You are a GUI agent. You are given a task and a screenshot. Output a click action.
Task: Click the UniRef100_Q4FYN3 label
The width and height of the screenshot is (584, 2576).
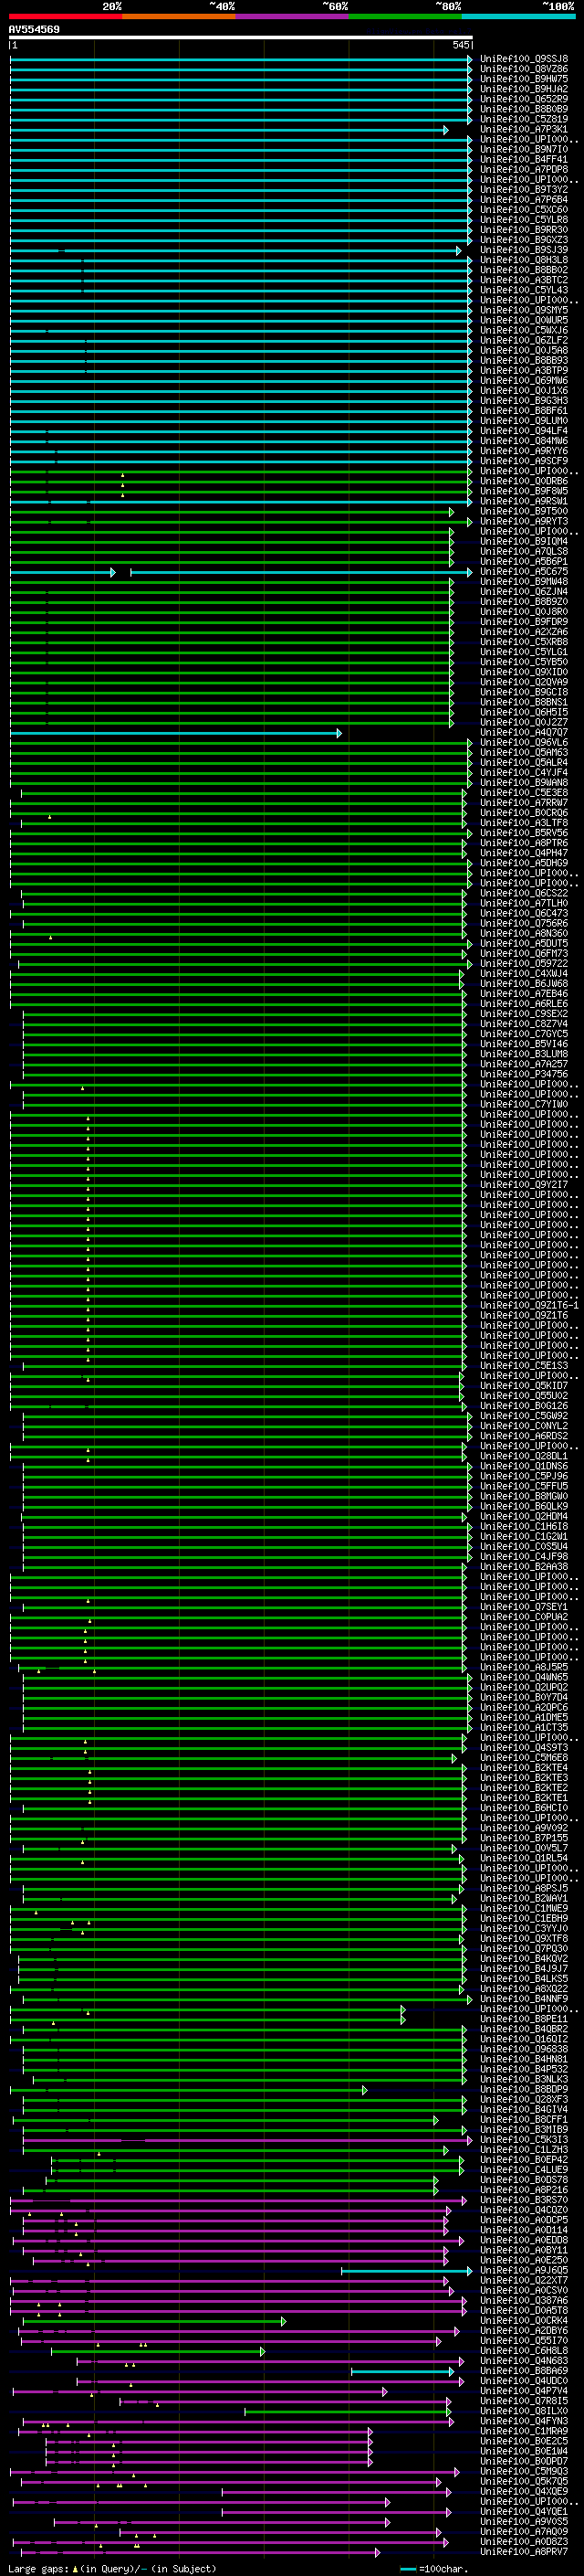(524, 2421)
